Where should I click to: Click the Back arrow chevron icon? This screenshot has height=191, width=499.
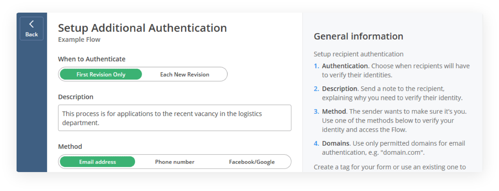pyautogui.click(x=32, y=24)
